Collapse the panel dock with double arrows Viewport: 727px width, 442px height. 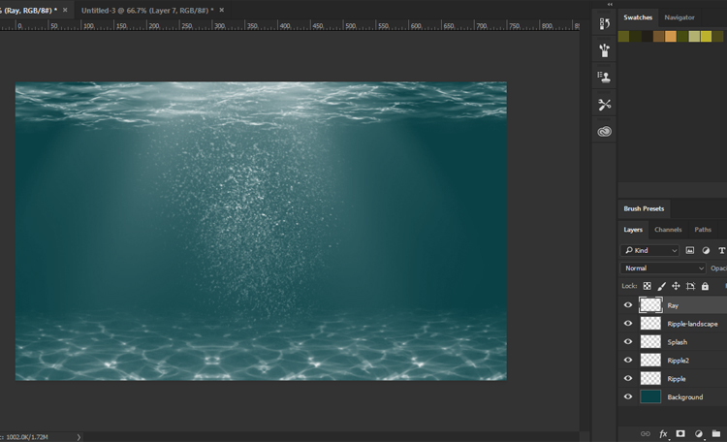click(610, 4)
